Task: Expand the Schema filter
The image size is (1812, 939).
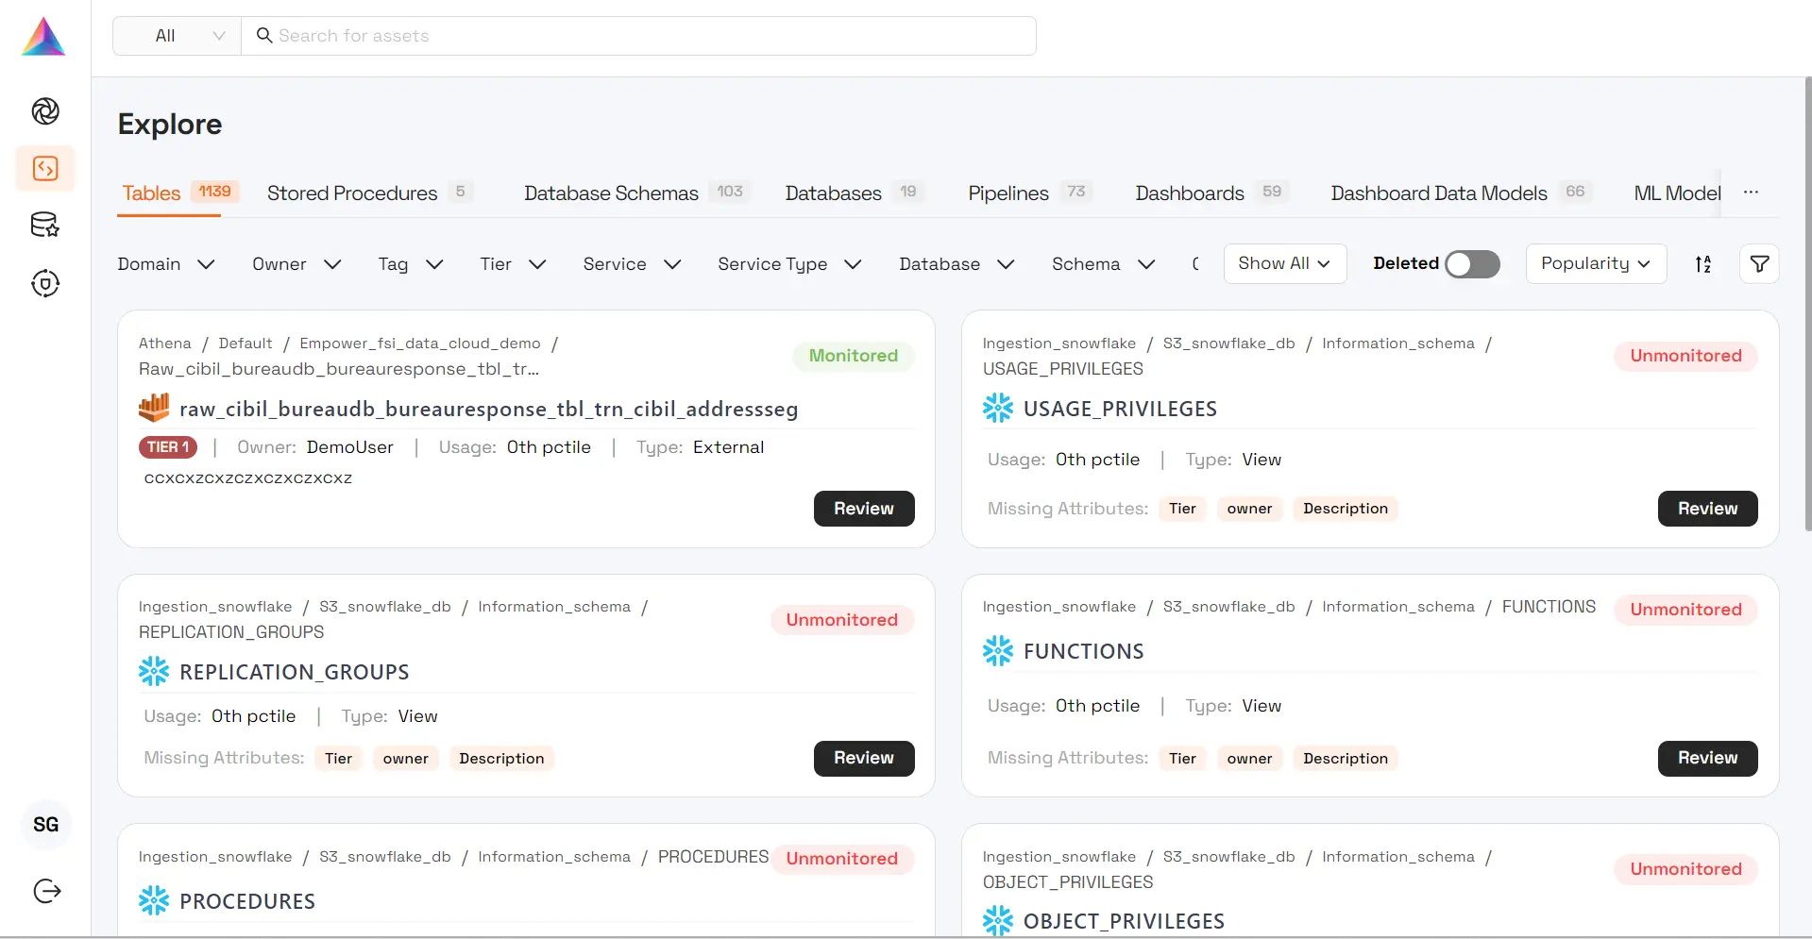Action: point(1103,264)
